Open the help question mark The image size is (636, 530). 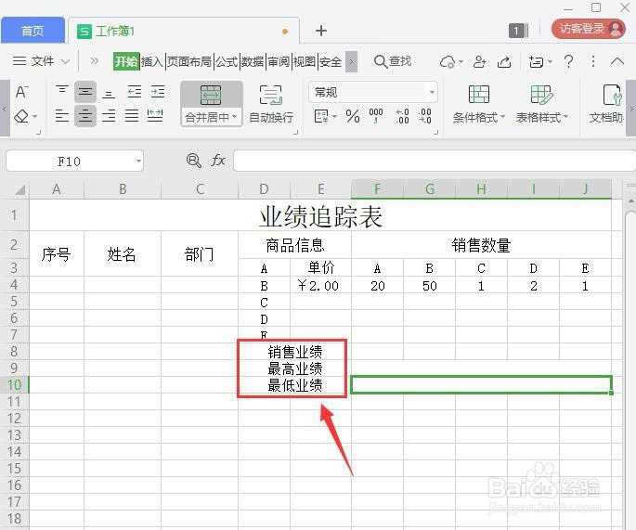[568, 61]
